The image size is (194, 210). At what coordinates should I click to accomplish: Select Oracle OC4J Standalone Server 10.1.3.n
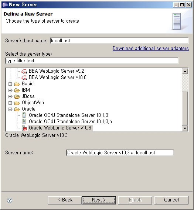[70, 121]
